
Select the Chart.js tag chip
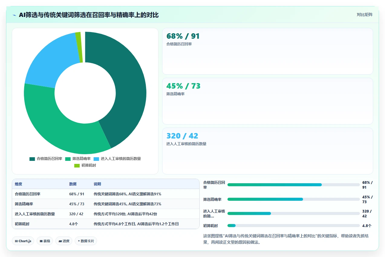click(23, 241)
